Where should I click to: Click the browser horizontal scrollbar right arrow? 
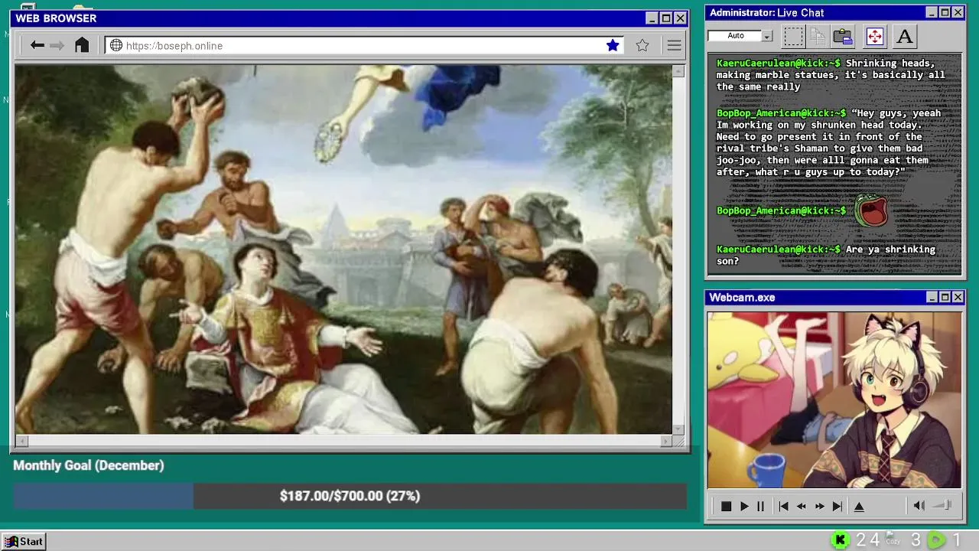click(666, 441)
